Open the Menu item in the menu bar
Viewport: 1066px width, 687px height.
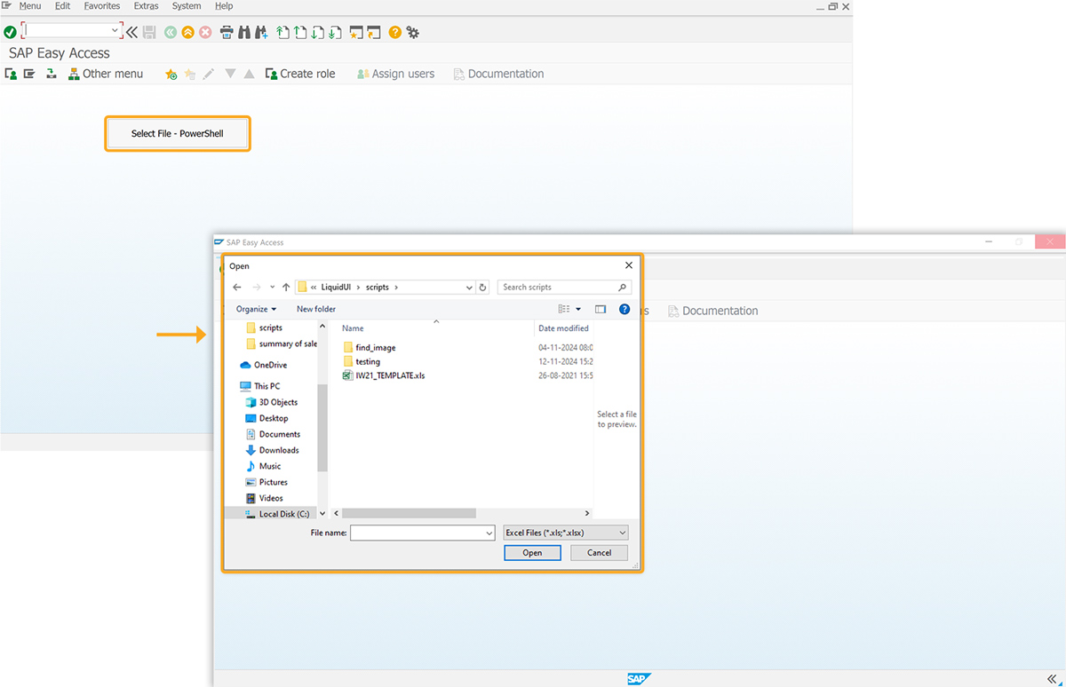30,6
